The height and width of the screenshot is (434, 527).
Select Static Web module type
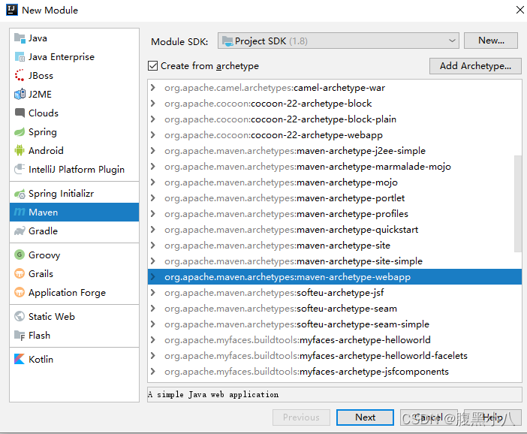(x=74, y=316)
